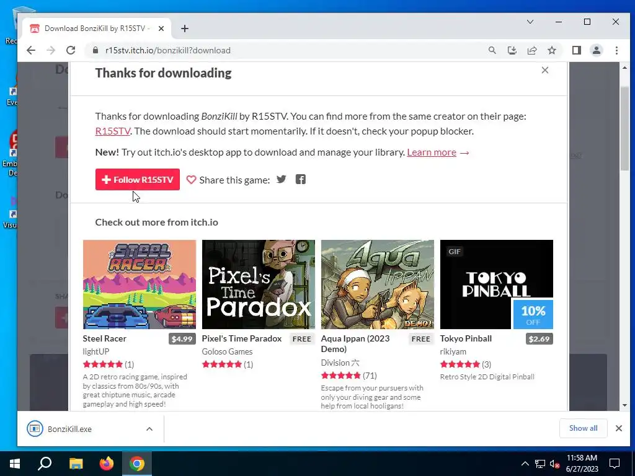Open rikiyam author page
Viewport: 635px width, 476px height.
[x=453, y=351]
